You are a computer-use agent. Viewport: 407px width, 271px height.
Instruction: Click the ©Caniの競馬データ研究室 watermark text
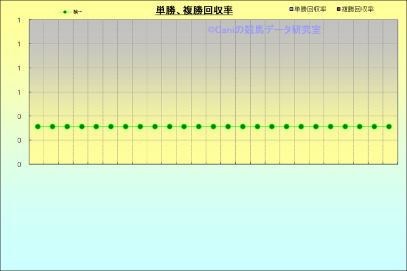click(x=264, y=30)
